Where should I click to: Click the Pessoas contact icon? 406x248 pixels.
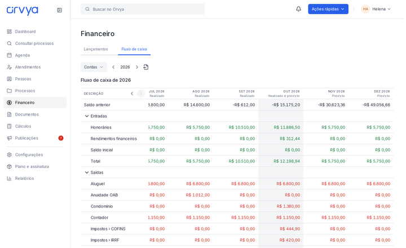click(10, 79)
